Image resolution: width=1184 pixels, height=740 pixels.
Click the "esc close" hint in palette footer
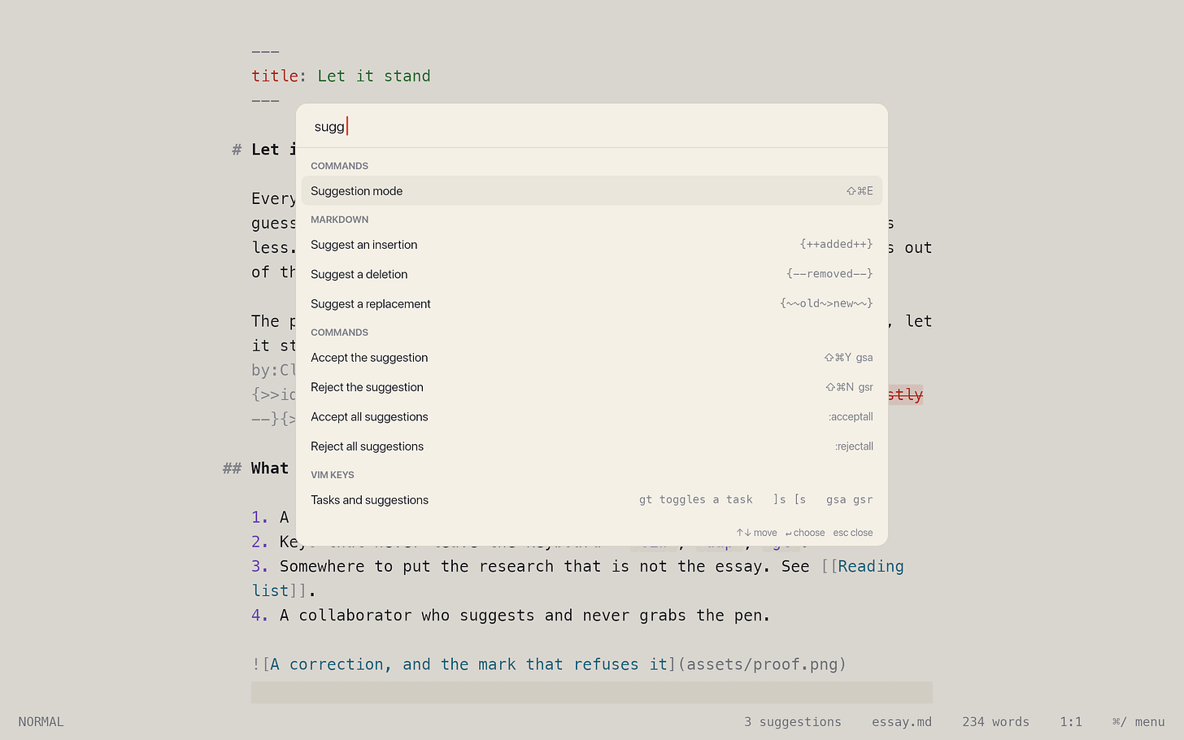pos(853,533)
